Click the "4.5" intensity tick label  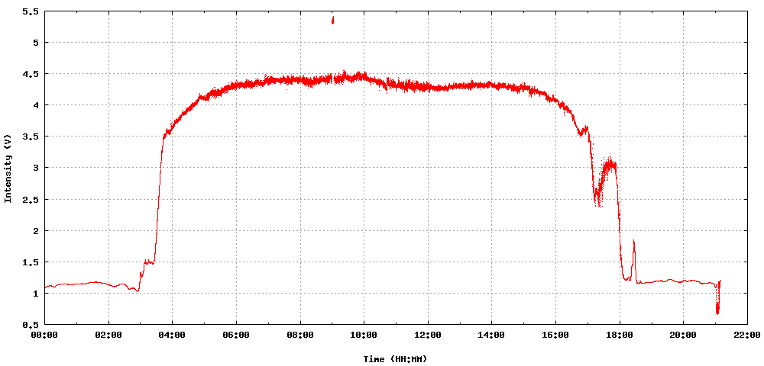[31, 74]
